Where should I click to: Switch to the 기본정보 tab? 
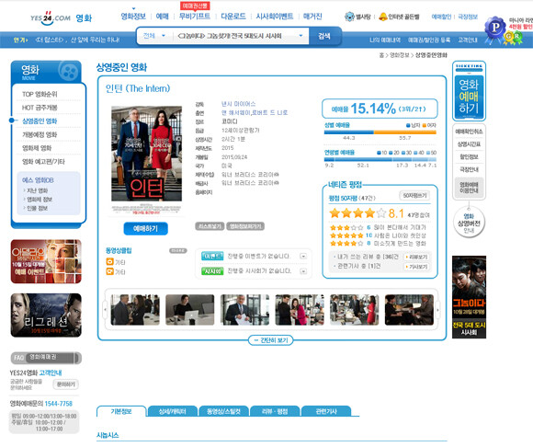[121, 411]
